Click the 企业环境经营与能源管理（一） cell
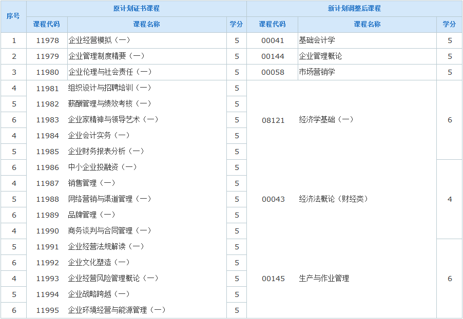The width and height of the screenshot is (463, 319). 117,310
